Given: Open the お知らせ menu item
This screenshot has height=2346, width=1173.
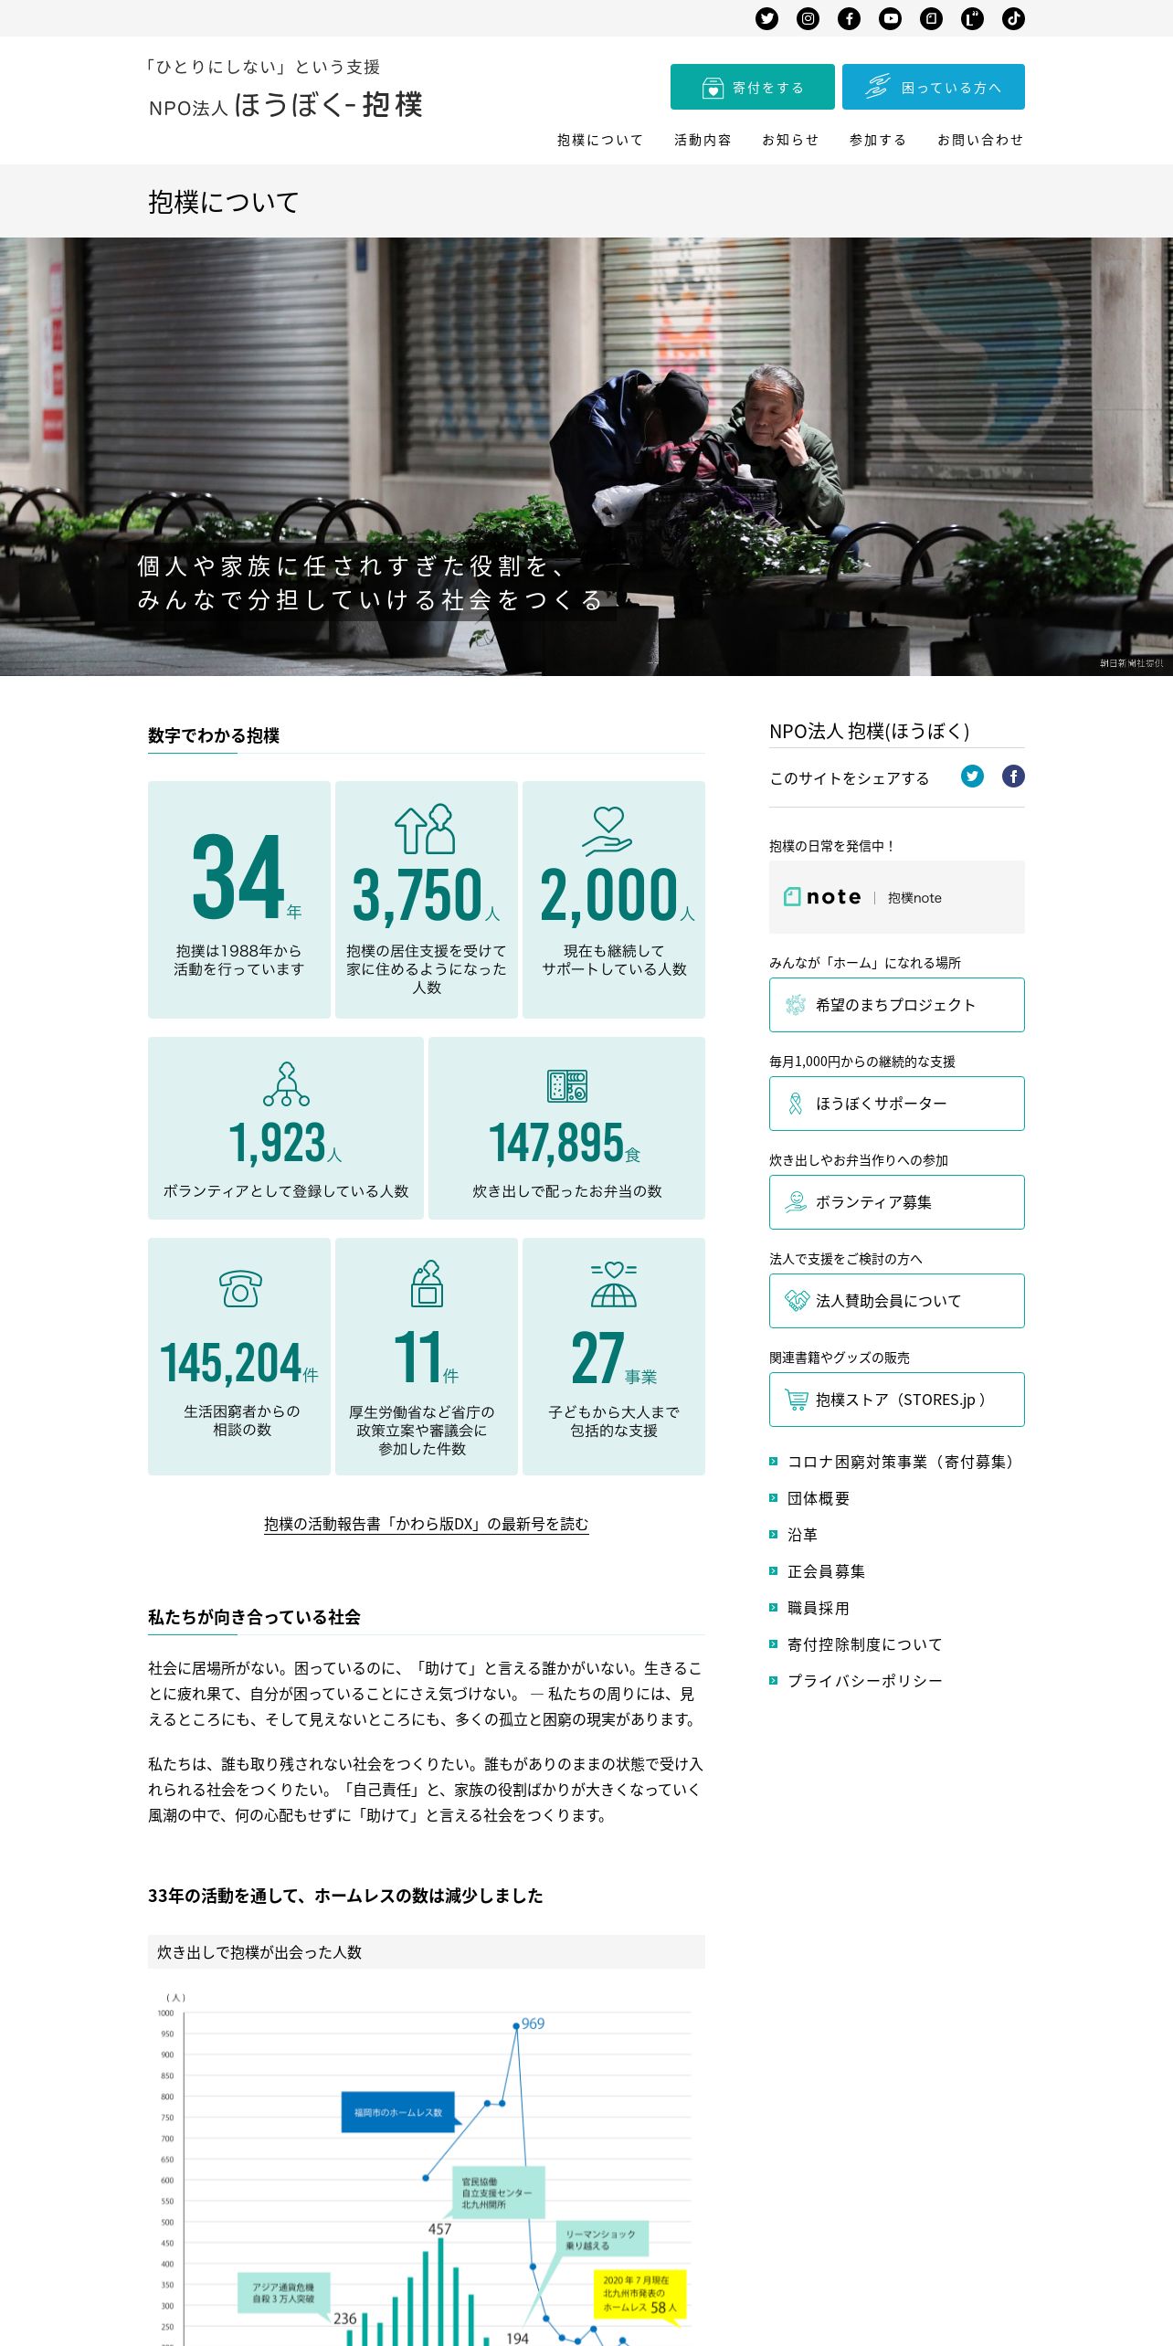Looking at the screenshot, I should tap(790, 140).
